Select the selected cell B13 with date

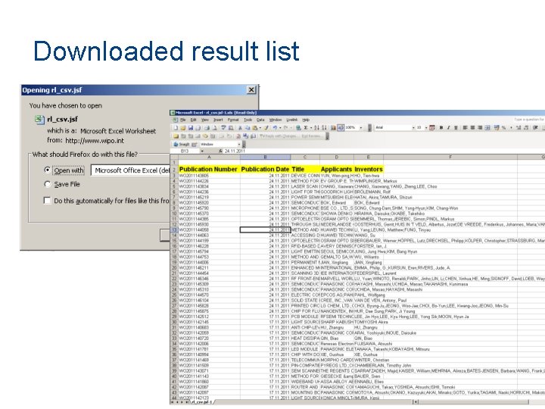[x=265, y=230]
